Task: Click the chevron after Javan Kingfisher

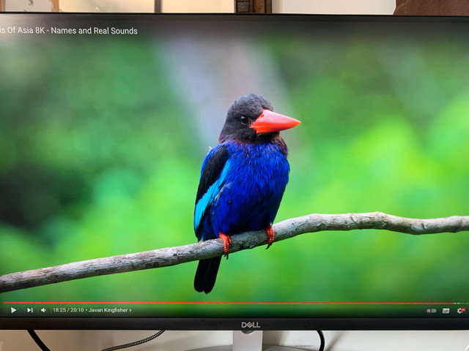Action: [x=130, y=310]
